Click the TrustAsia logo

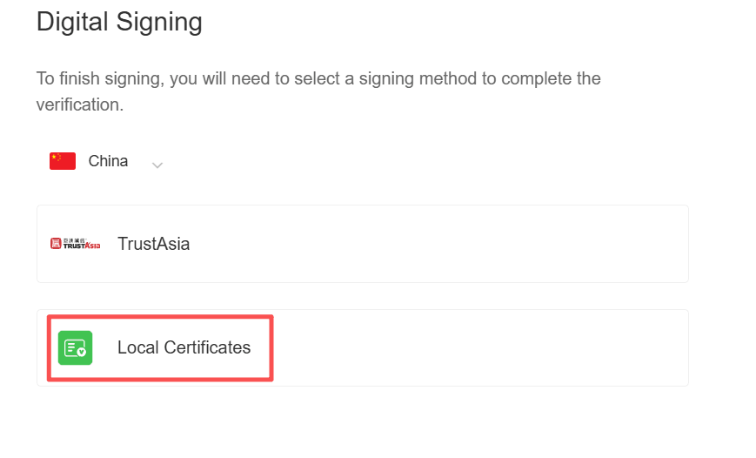[76, 244]
